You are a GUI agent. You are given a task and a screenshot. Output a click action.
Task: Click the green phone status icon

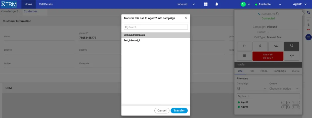pyautogui.click(x=243, y=4)
